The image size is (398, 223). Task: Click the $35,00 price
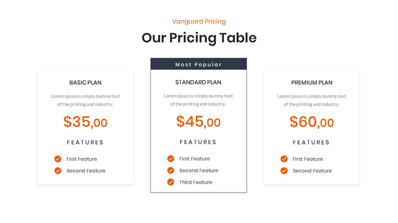click(x=85, y=122)
